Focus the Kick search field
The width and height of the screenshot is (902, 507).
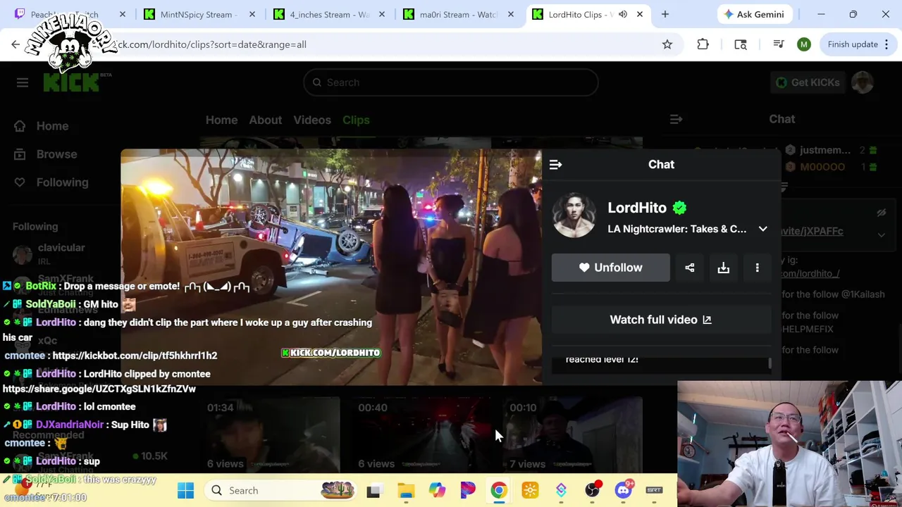click(x=451, y=82)
